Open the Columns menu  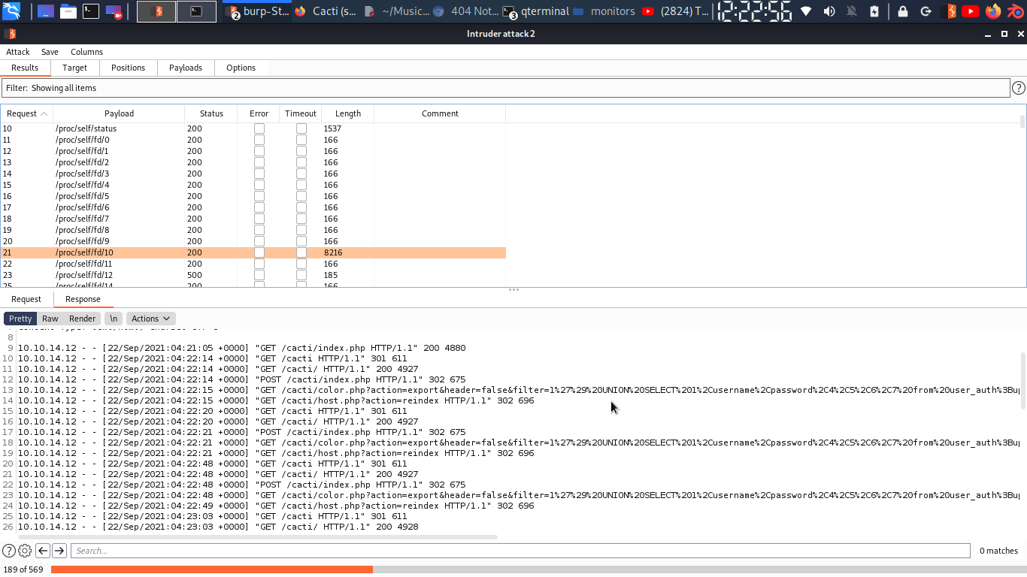[x=86, y=52]
